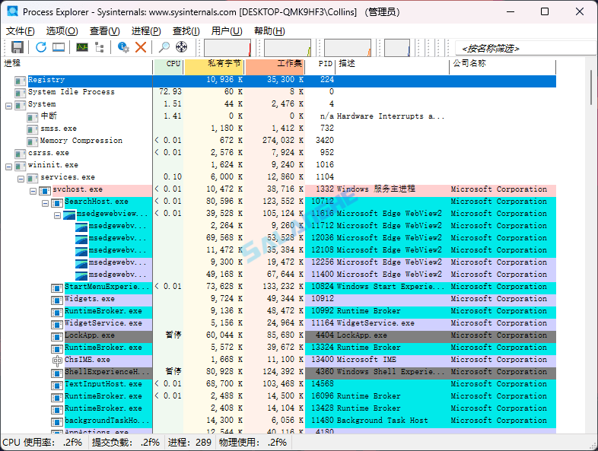Image resolution: width=598 pixels, height=451 pixels.
Task: Click the Widgets.exe process icon
Action: [x=57, y=300]
